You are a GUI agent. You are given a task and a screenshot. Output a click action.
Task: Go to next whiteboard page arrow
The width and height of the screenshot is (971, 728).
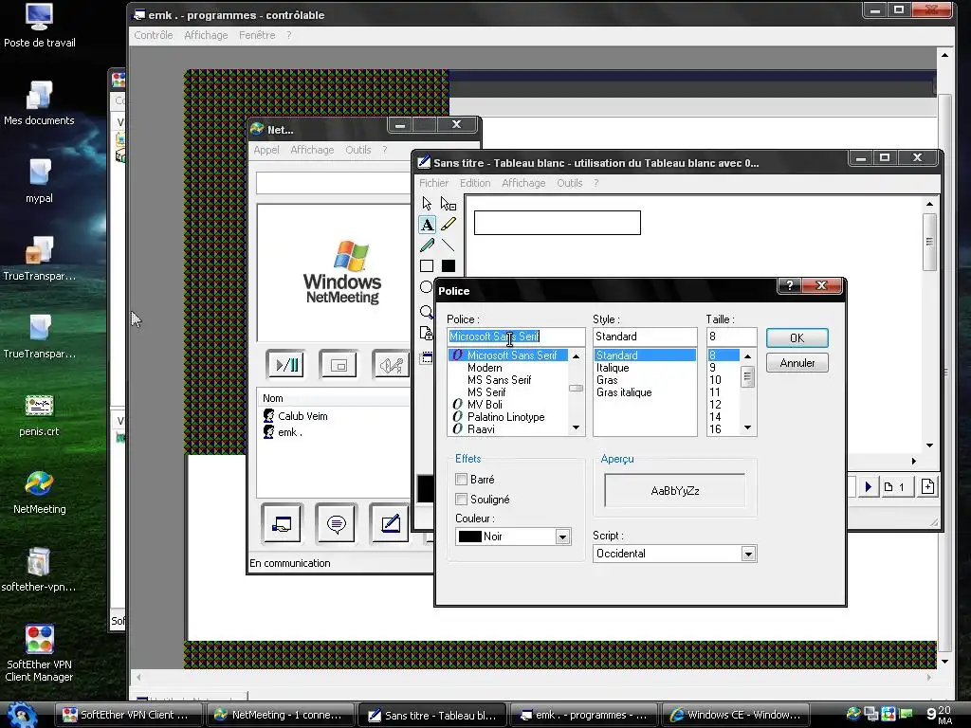869,487
